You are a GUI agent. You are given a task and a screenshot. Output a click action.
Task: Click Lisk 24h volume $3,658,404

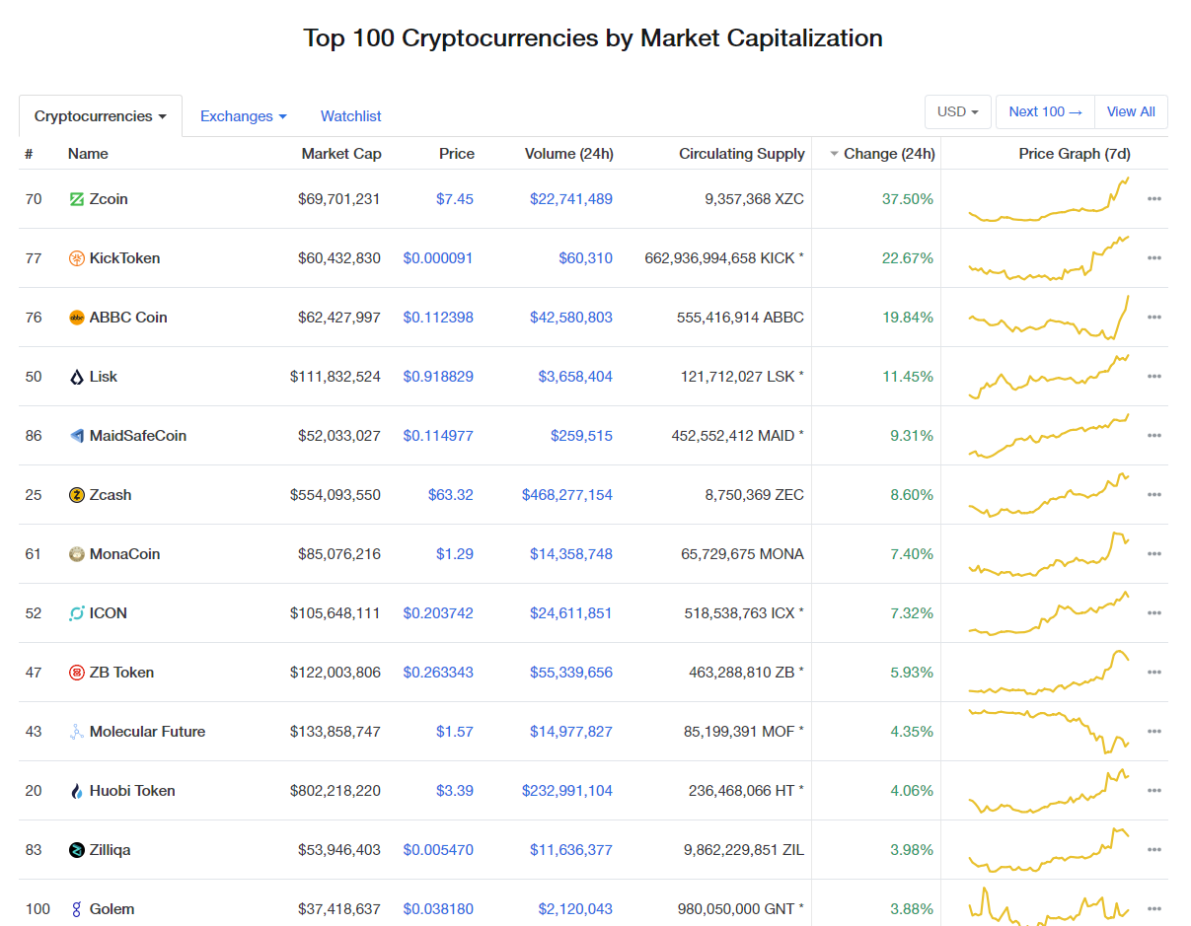coord(575,377)
